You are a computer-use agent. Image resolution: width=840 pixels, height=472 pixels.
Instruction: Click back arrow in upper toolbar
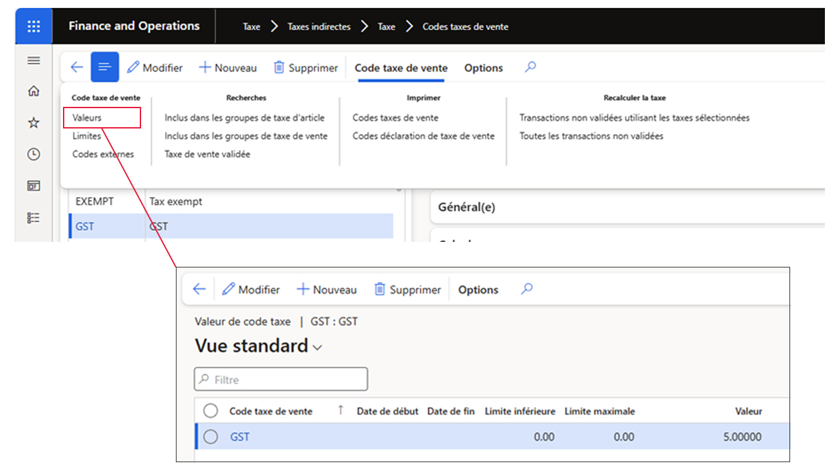point(77,67)
